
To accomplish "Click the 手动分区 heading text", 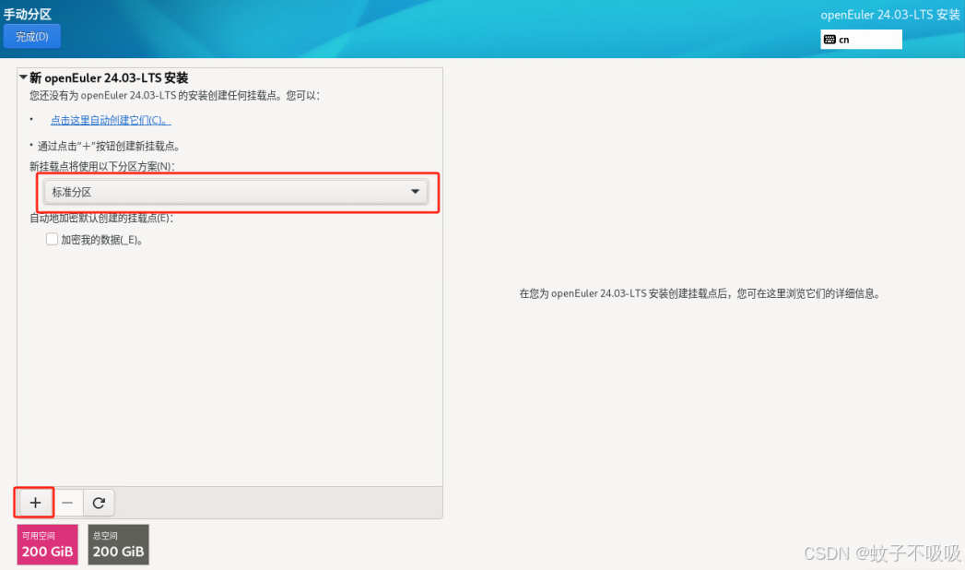I will (x=28, y=14).
